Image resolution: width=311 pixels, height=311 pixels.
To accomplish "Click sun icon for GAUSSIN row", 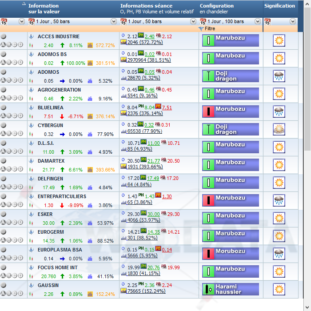I will point(279,289).
